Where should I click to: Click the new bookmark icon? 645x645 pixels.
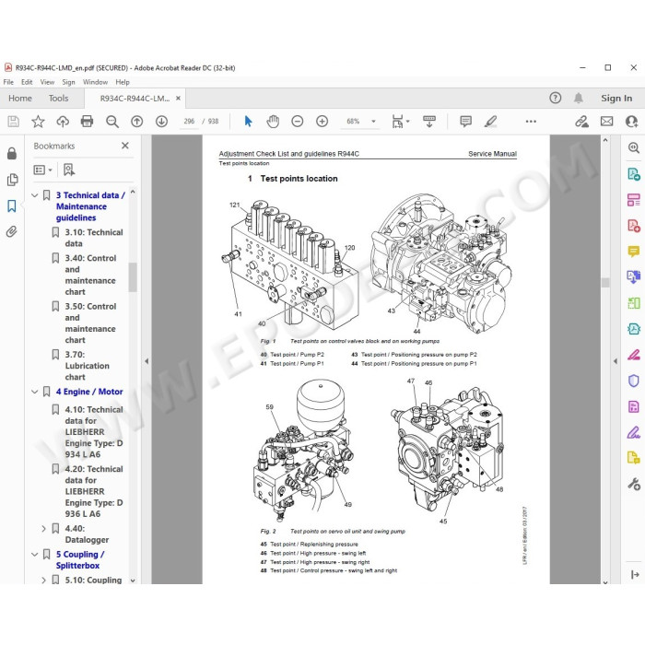click(69, 170)
